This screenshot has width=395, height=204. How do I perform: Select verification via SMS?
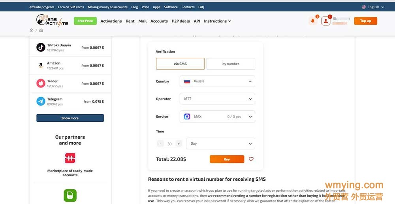tap(181, 64)
